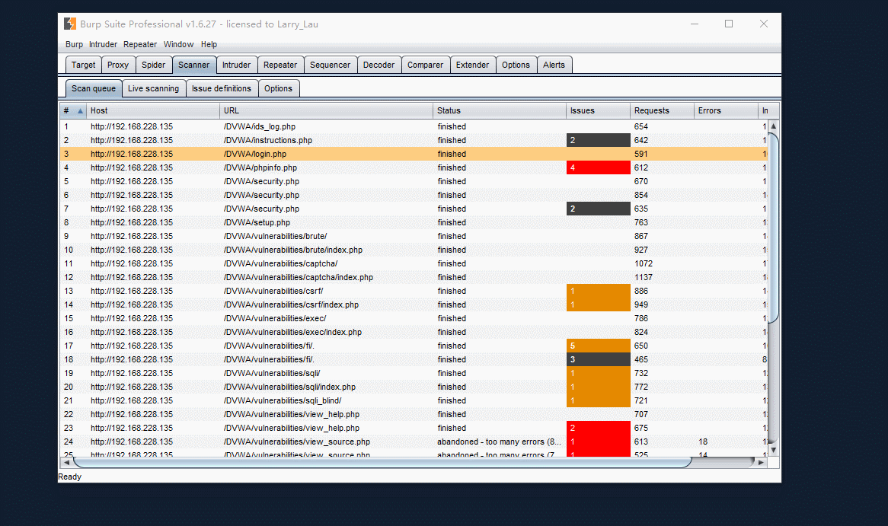Sort by the Errors column header

pos(726,111)
